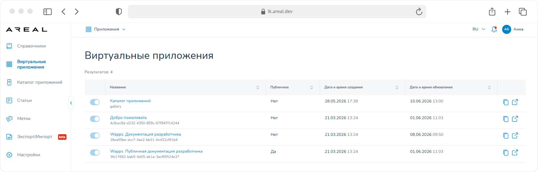Select the gallery identifier text
Viewport: 538px width, 172px height.
[116, 106]
